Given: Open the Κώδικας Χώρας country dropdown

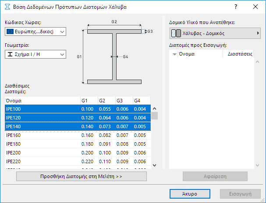Looking at the screenshot, I should 35,31.
